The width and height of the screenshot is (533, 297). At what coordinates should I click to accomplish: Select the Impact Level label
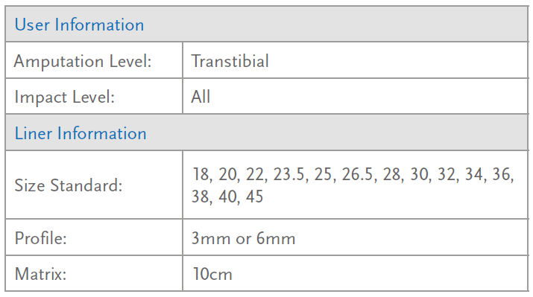65,97
